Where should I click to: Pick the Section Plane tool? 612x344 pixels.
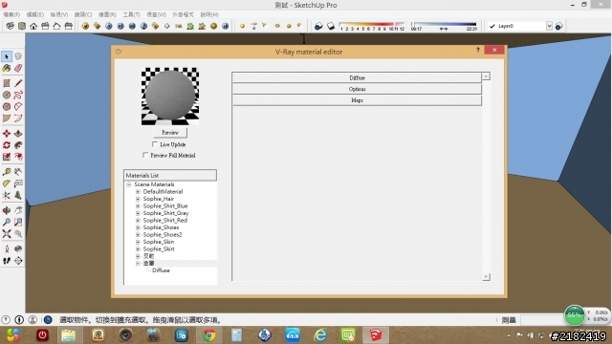pyautogui.click(x=18, y=261)
